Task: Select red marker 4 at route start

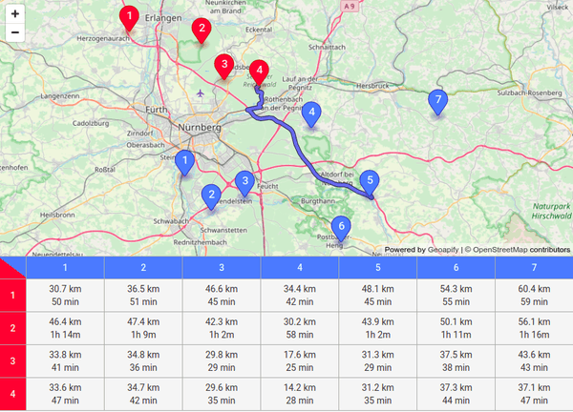Action: click(259, 73)
